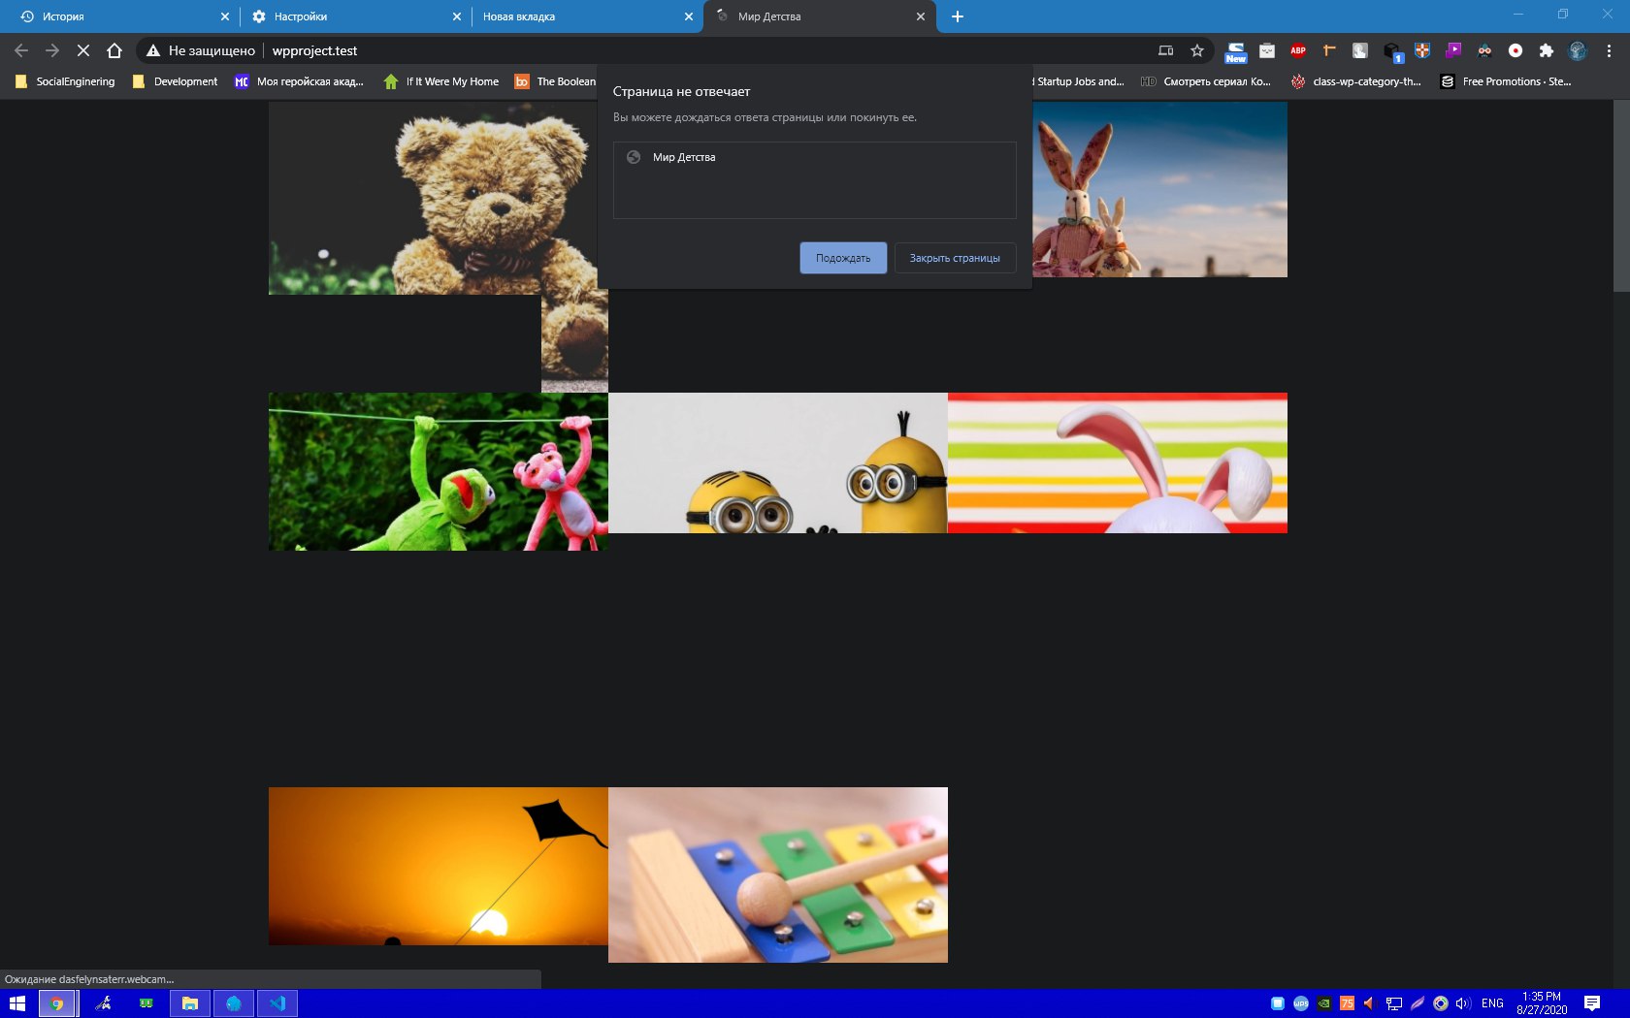Image resolution: width=1630 pixels, height=1018 pixels.
Task: Click the toy xylophone image
Action: [x=778, y=875]
